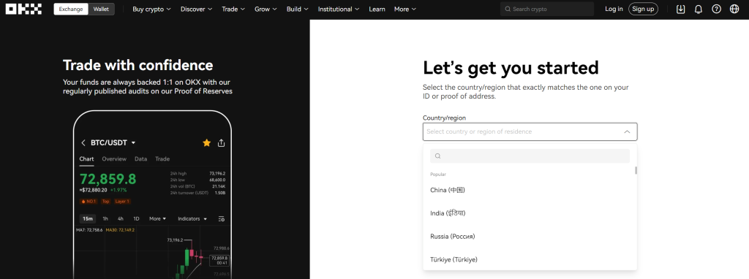Open the More timeframe dropdown in chart
Screen dimensions: 749x279
tap(158, 218)
